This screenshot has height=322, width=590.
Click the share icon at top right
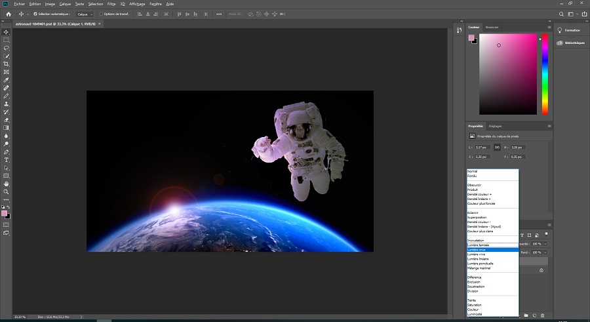584,14
